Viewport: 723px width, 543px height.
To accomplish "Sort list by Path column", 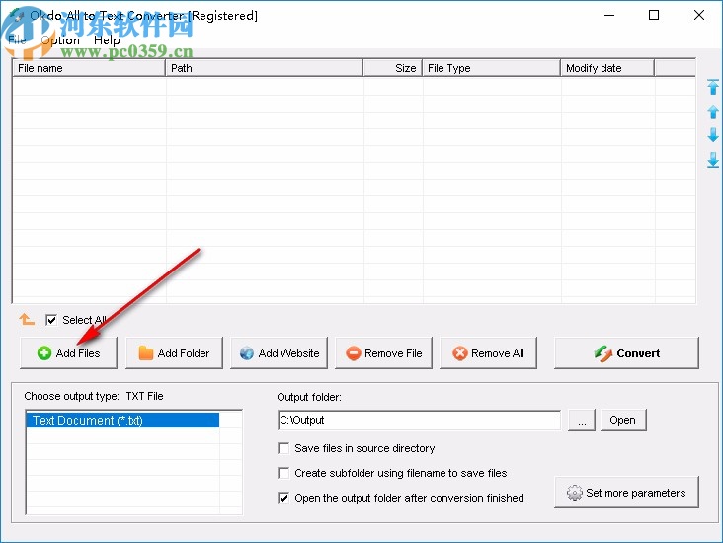I will (x=264, y=68).
